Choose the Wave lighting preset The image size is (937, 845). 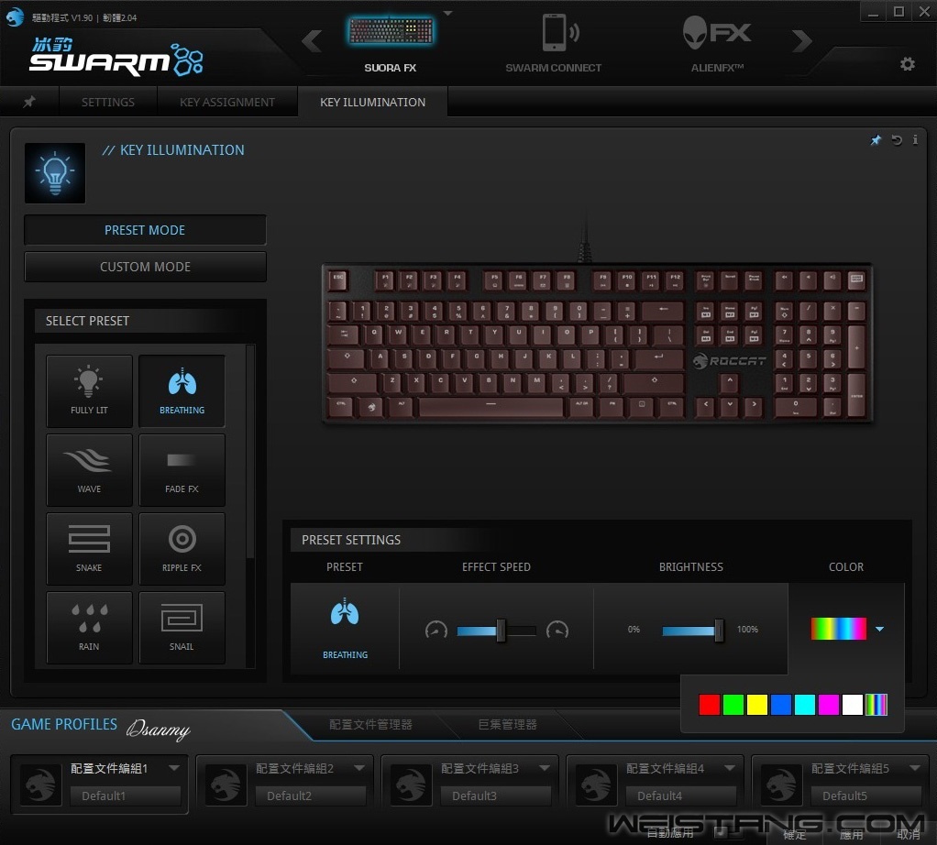pyautogui.click(x=89, y=470)
